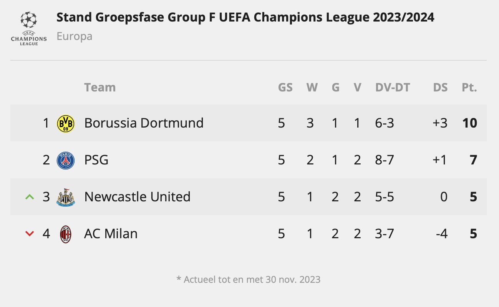
Task: Click the green up arrow beside Newcastle
Action: (x=30, y=197)
